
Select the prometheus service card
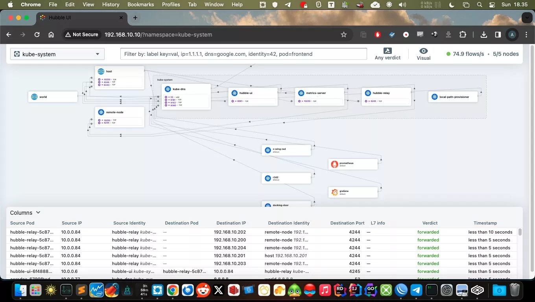pos(353,164)
